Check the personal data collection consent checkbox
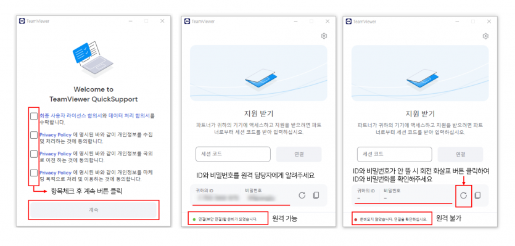 click(34, 135)
